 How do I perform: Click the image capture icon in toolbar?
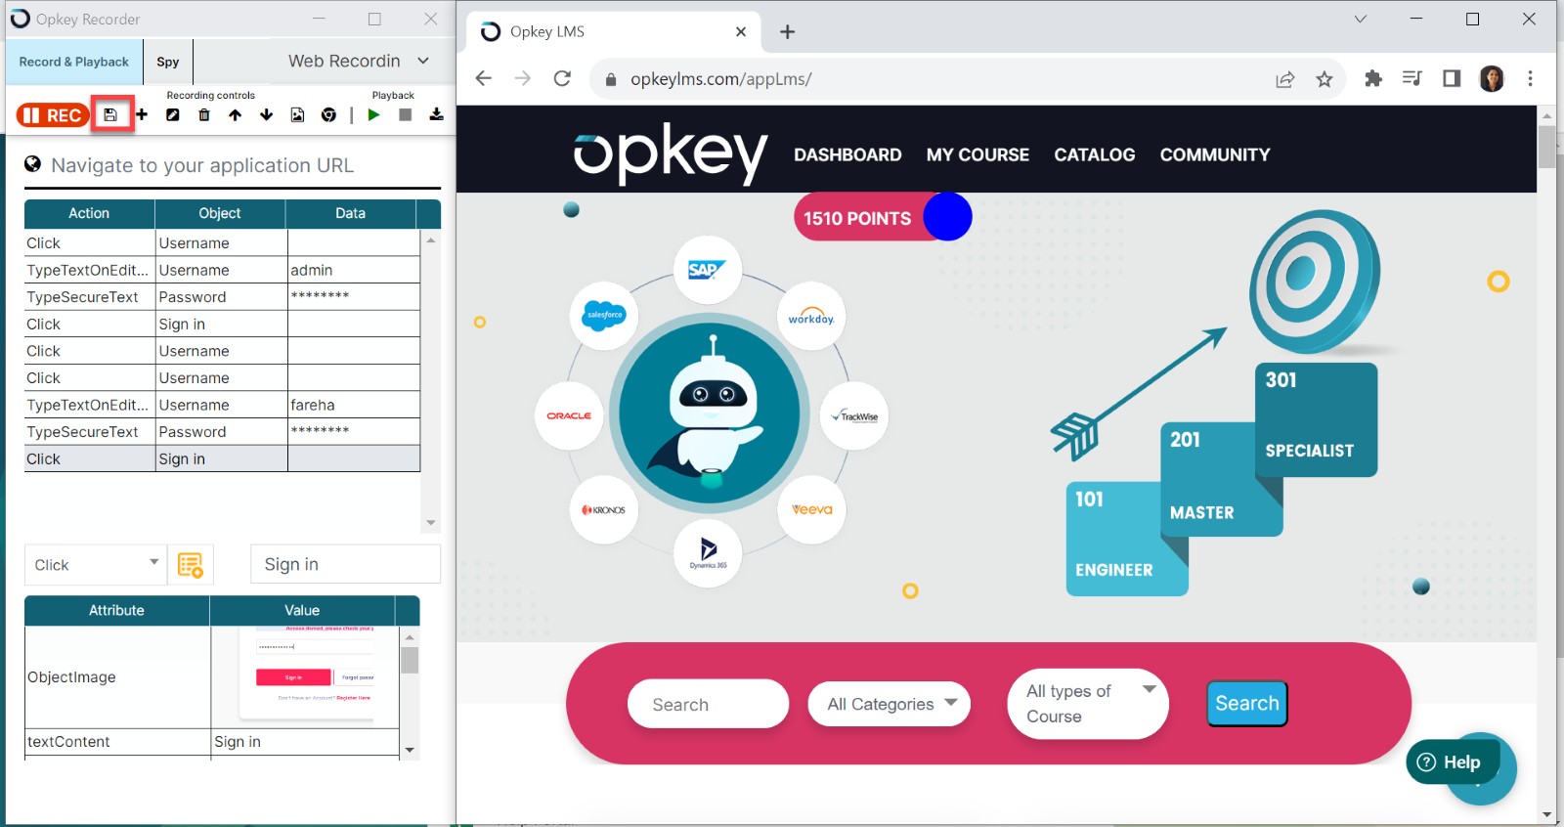[x=297, y=114]
